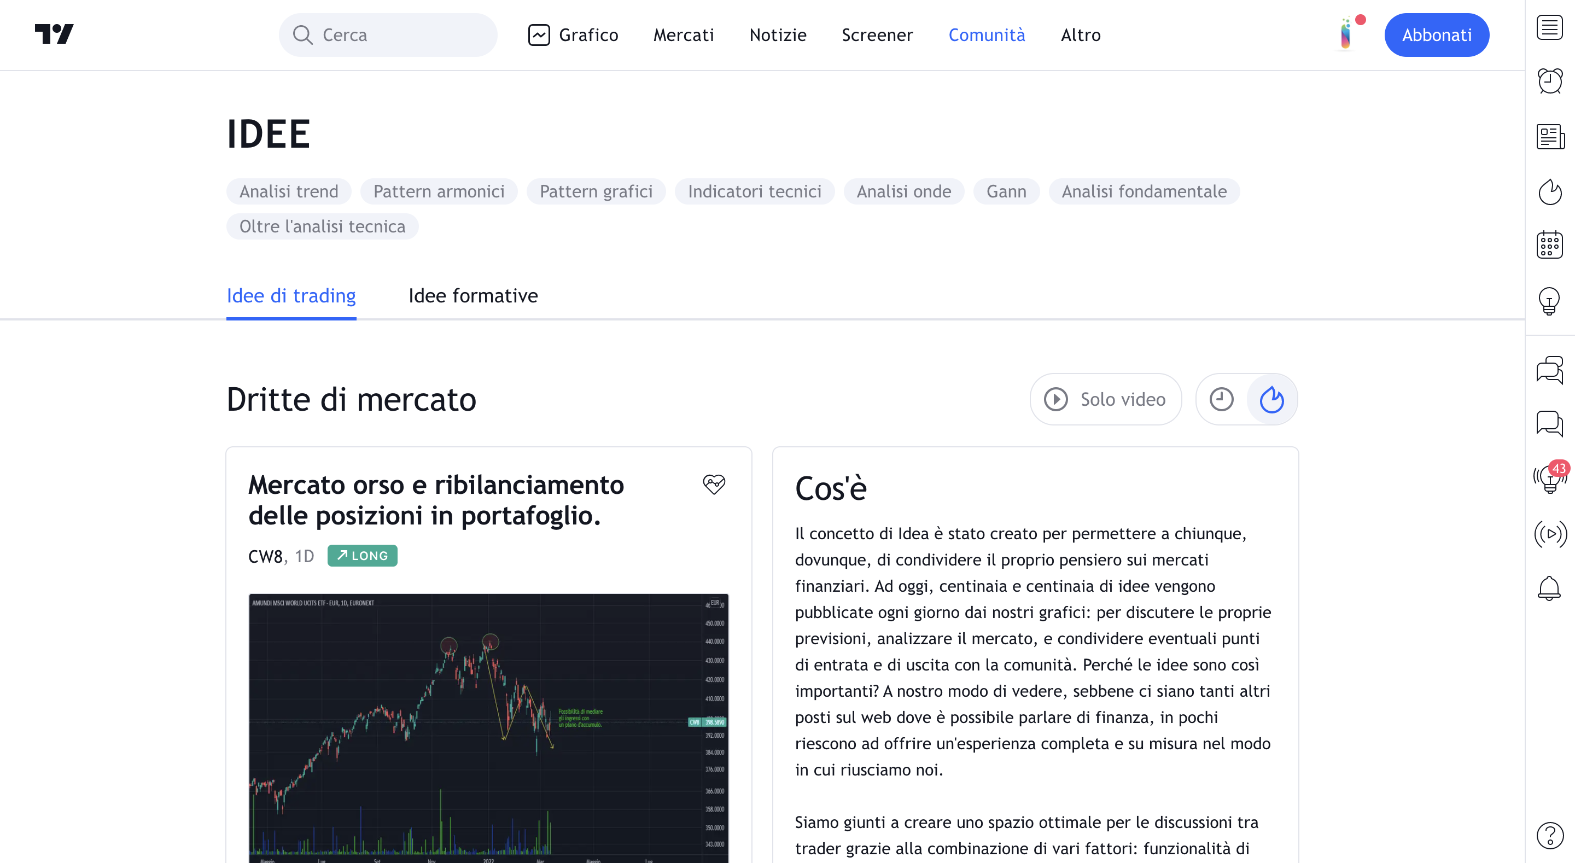Viewport: 1575px width, 863px height.
Task: Filter by Gann
Action: coord(1006,191)
